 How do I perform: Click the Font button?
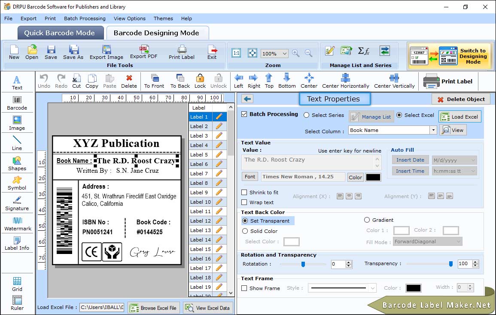coord(250,177)
